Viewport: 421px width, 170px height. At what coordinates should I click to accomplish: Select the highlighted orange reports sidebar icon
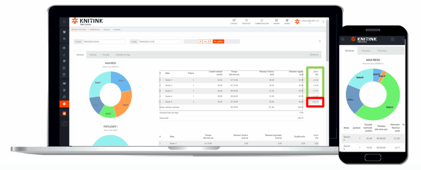pyautogui.click(x=64, y=104)
